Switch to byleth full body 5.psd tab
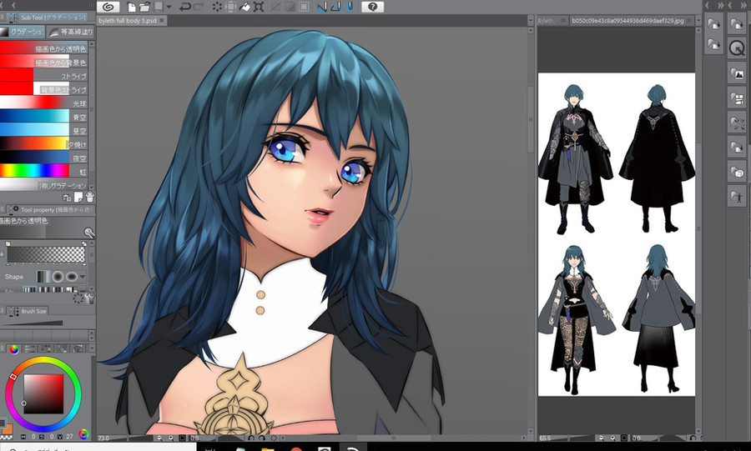 point(128,21)
